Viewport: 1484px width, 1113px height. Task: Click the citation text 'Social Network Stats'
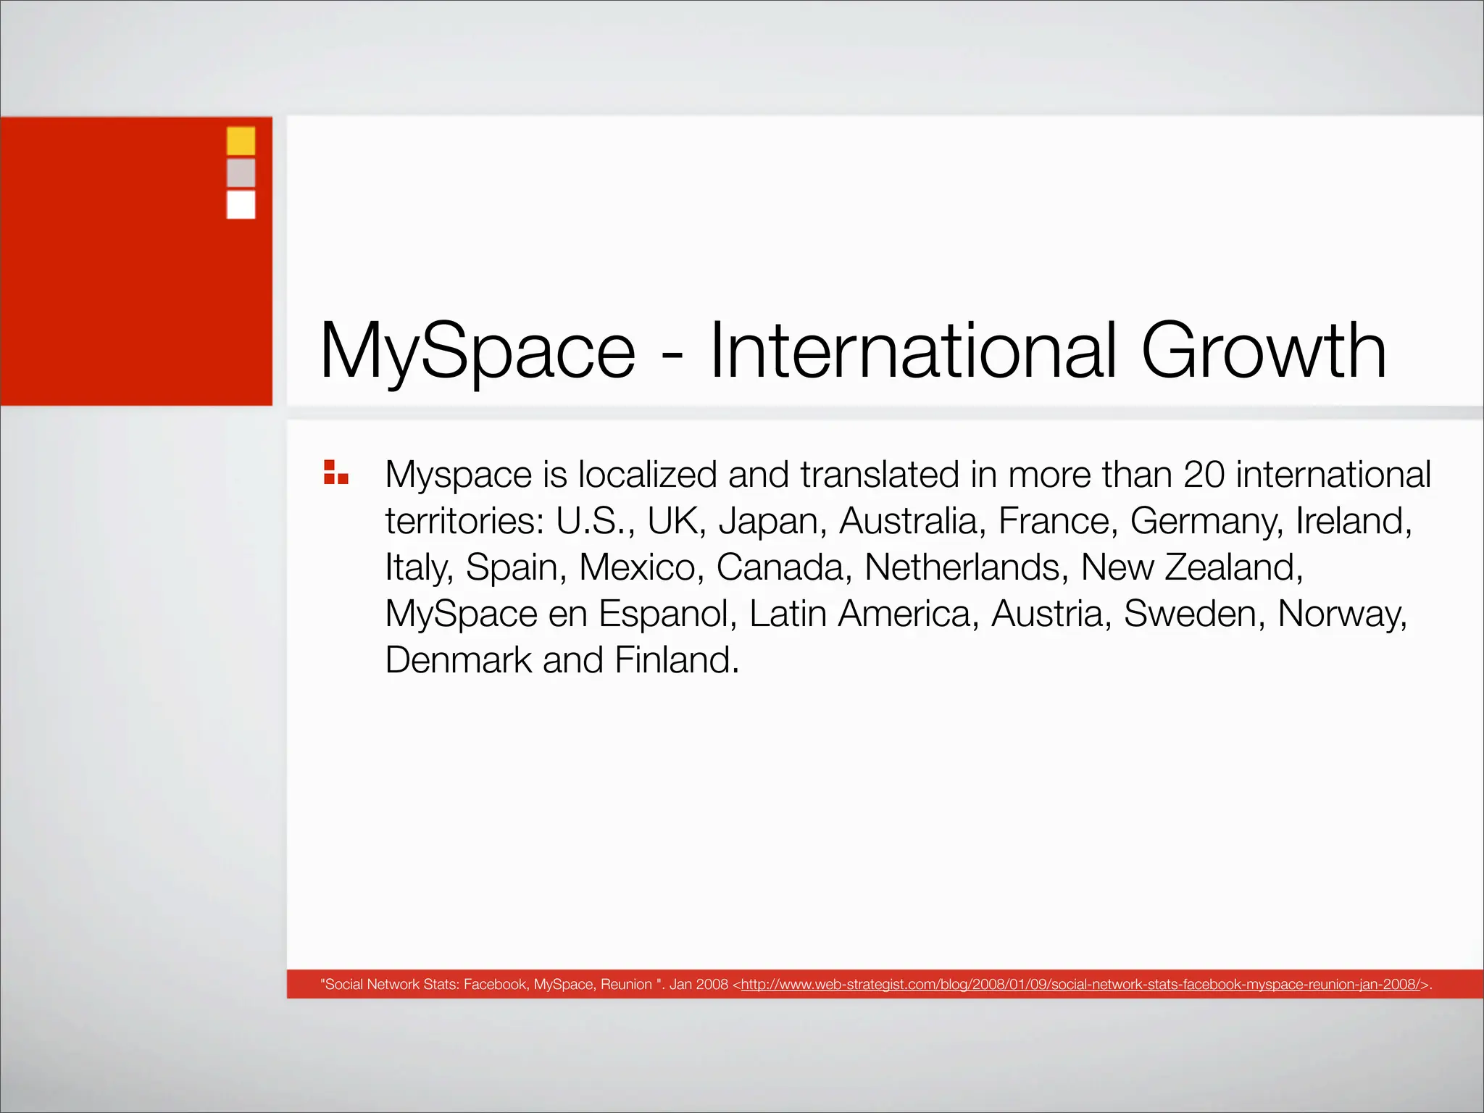[391, 984]
